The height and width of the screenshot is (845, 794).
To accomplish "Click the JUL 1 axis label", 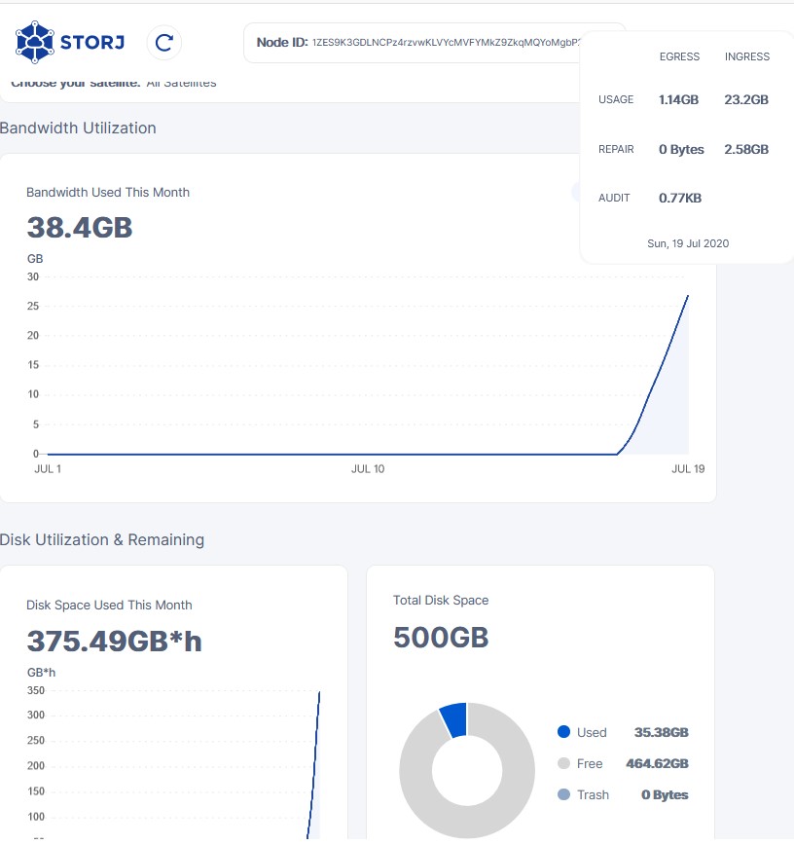I will point(48,469).
